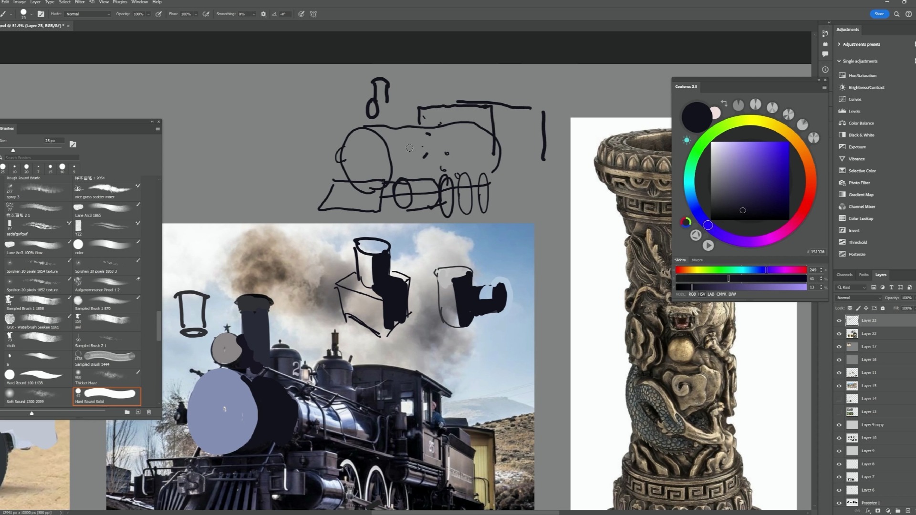This screenshot has height=515, width=916.
Task: Delete brush with trash icon
Action: coord(149,412)
